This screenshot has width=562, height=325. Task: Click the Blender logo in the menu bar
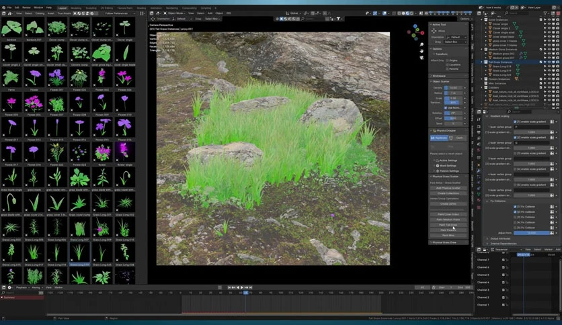point(3,7)
